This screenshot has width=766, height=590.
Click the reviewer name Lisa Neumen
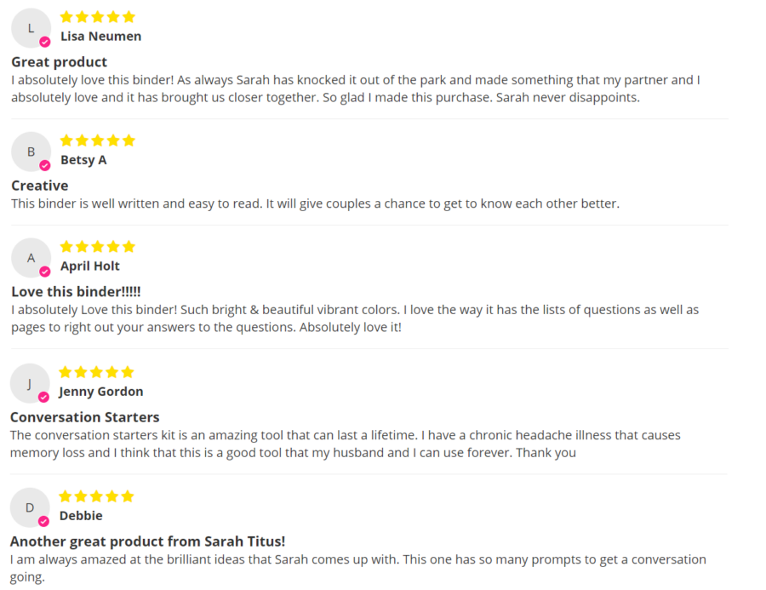101,36
